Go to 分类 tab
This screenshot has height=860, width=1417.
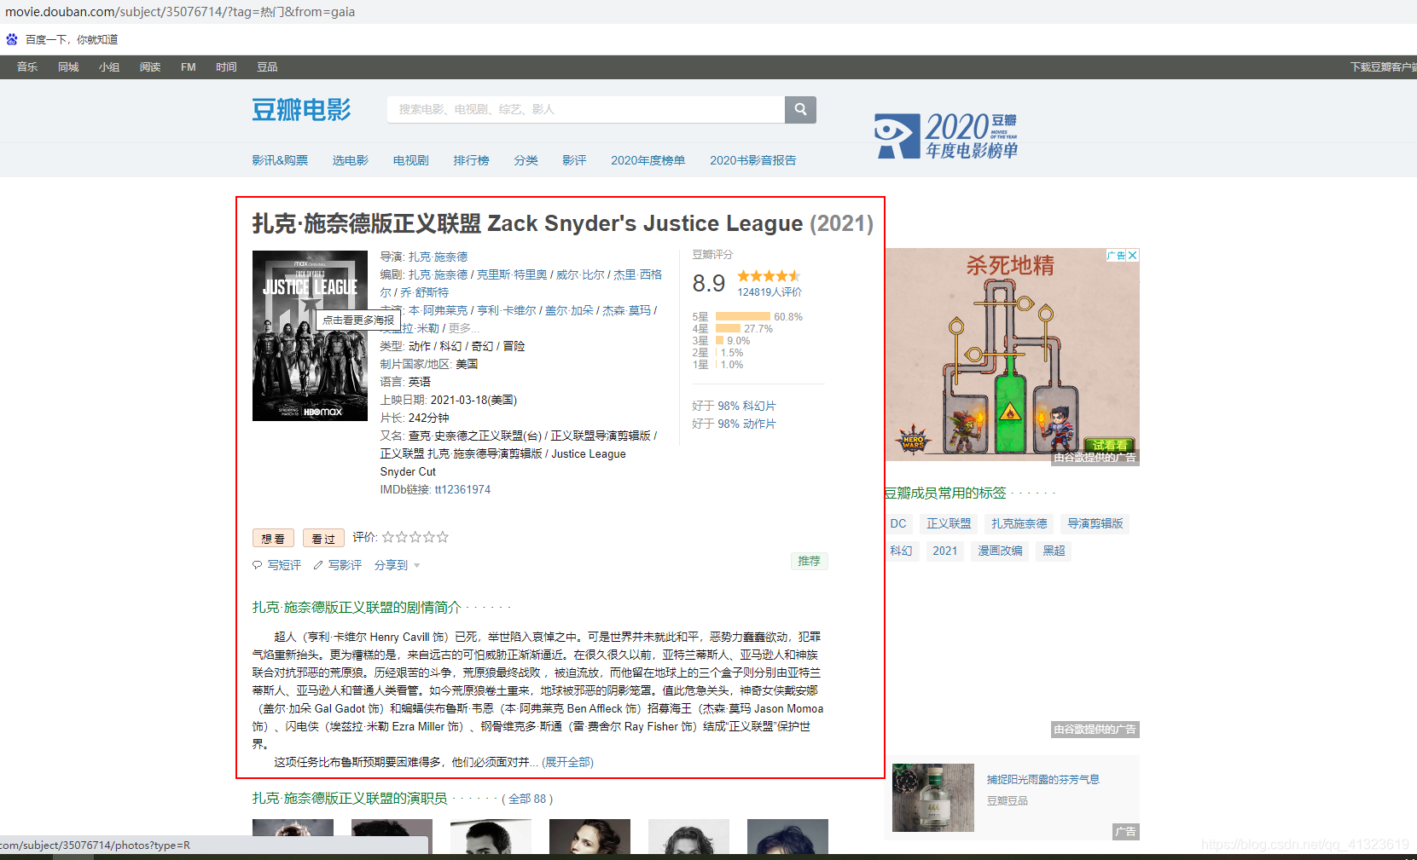click(x=526, y=160)
